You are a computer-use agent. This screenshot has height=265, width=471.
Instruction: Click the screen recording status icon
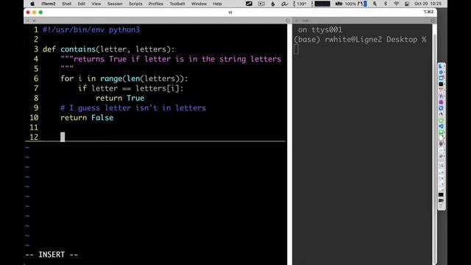pos(261,4)
